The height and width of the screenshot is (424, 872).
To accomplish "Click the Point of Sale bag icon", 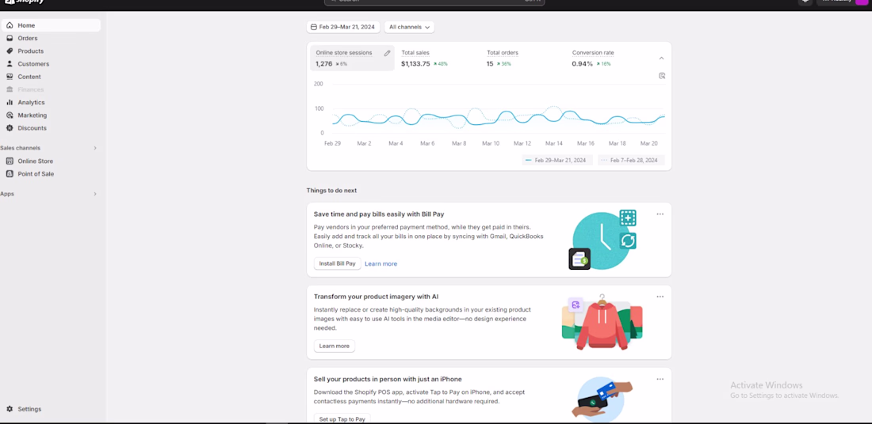I will (x=10, y=174).
